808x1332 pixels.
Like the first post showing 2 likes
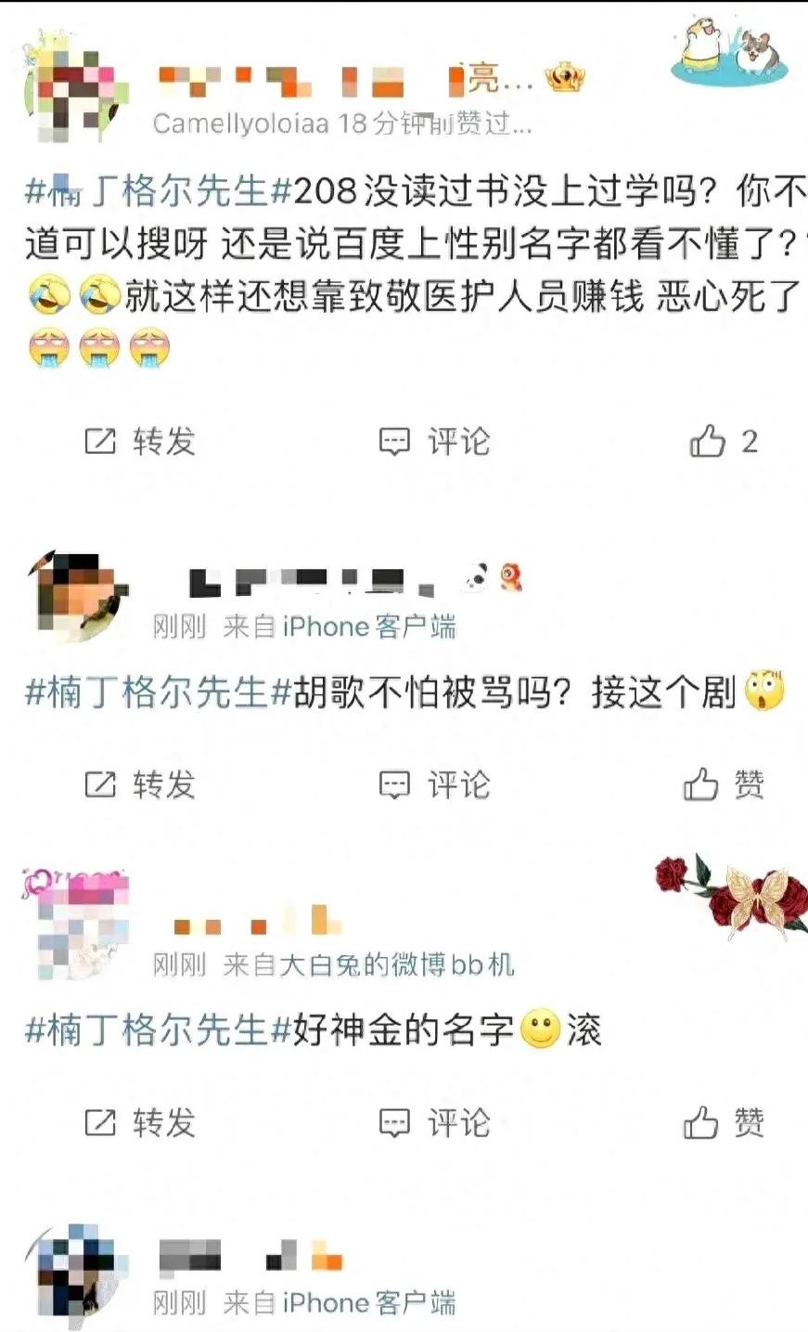(724, 441)
